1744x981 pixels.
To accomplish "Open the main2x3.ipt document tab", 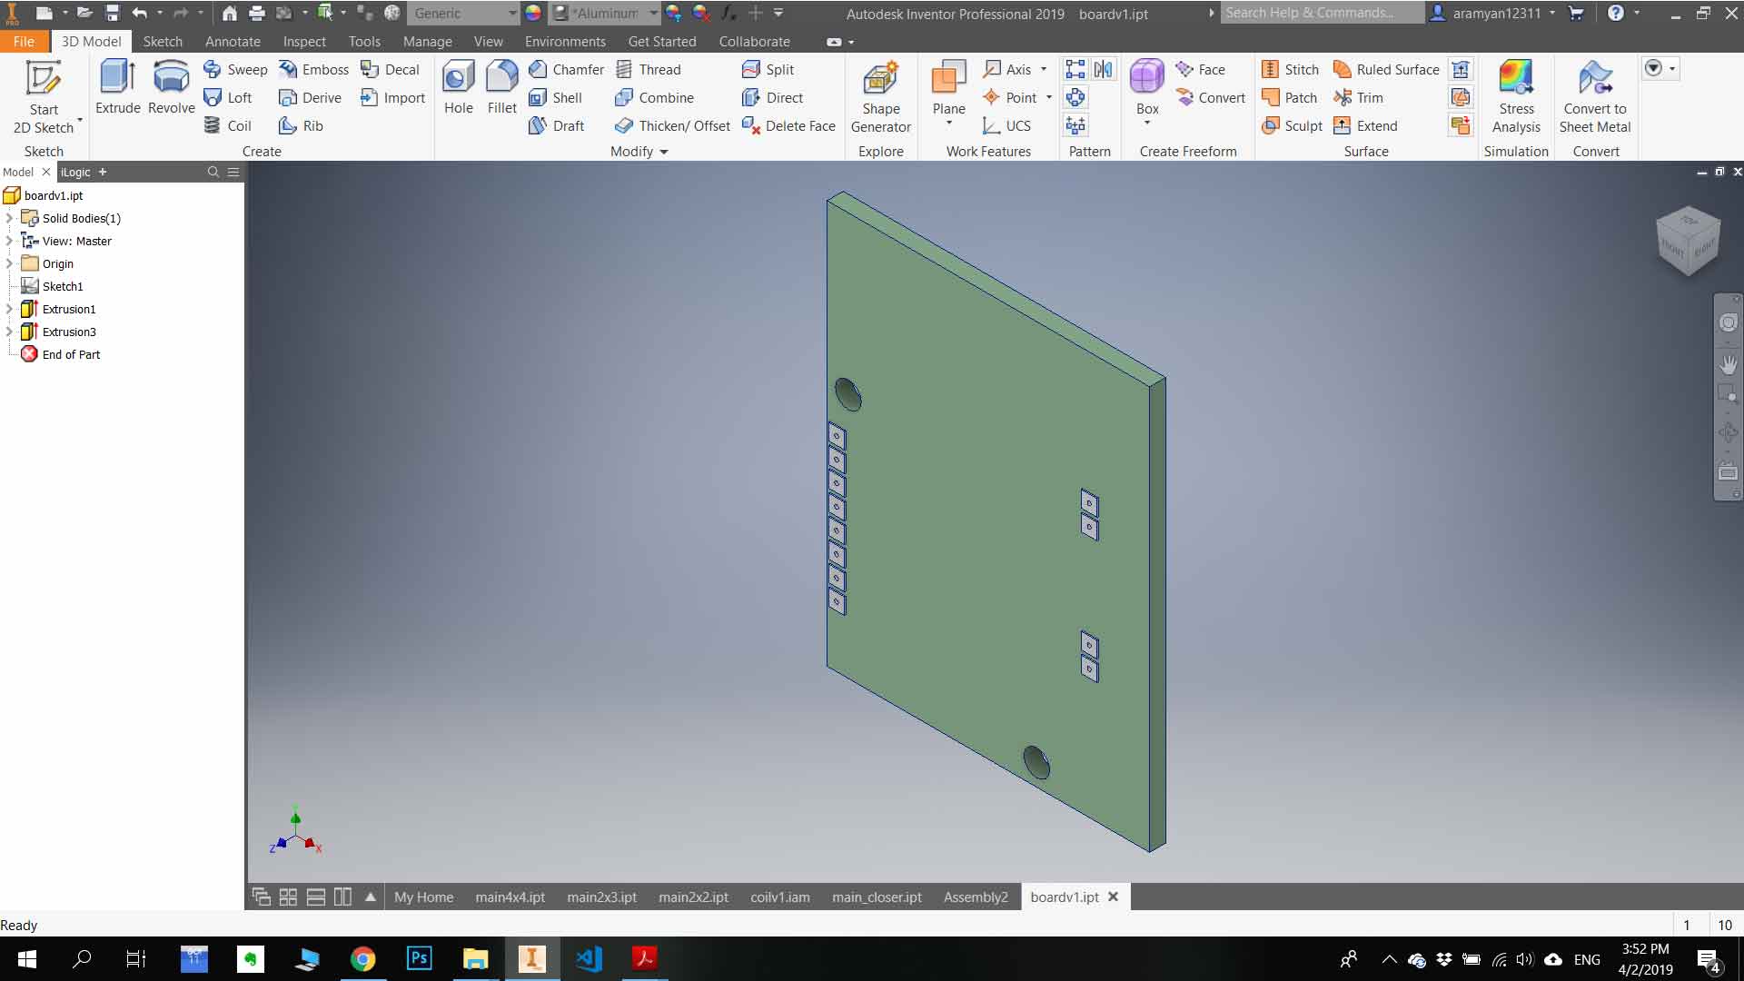I will pos(601,897).
